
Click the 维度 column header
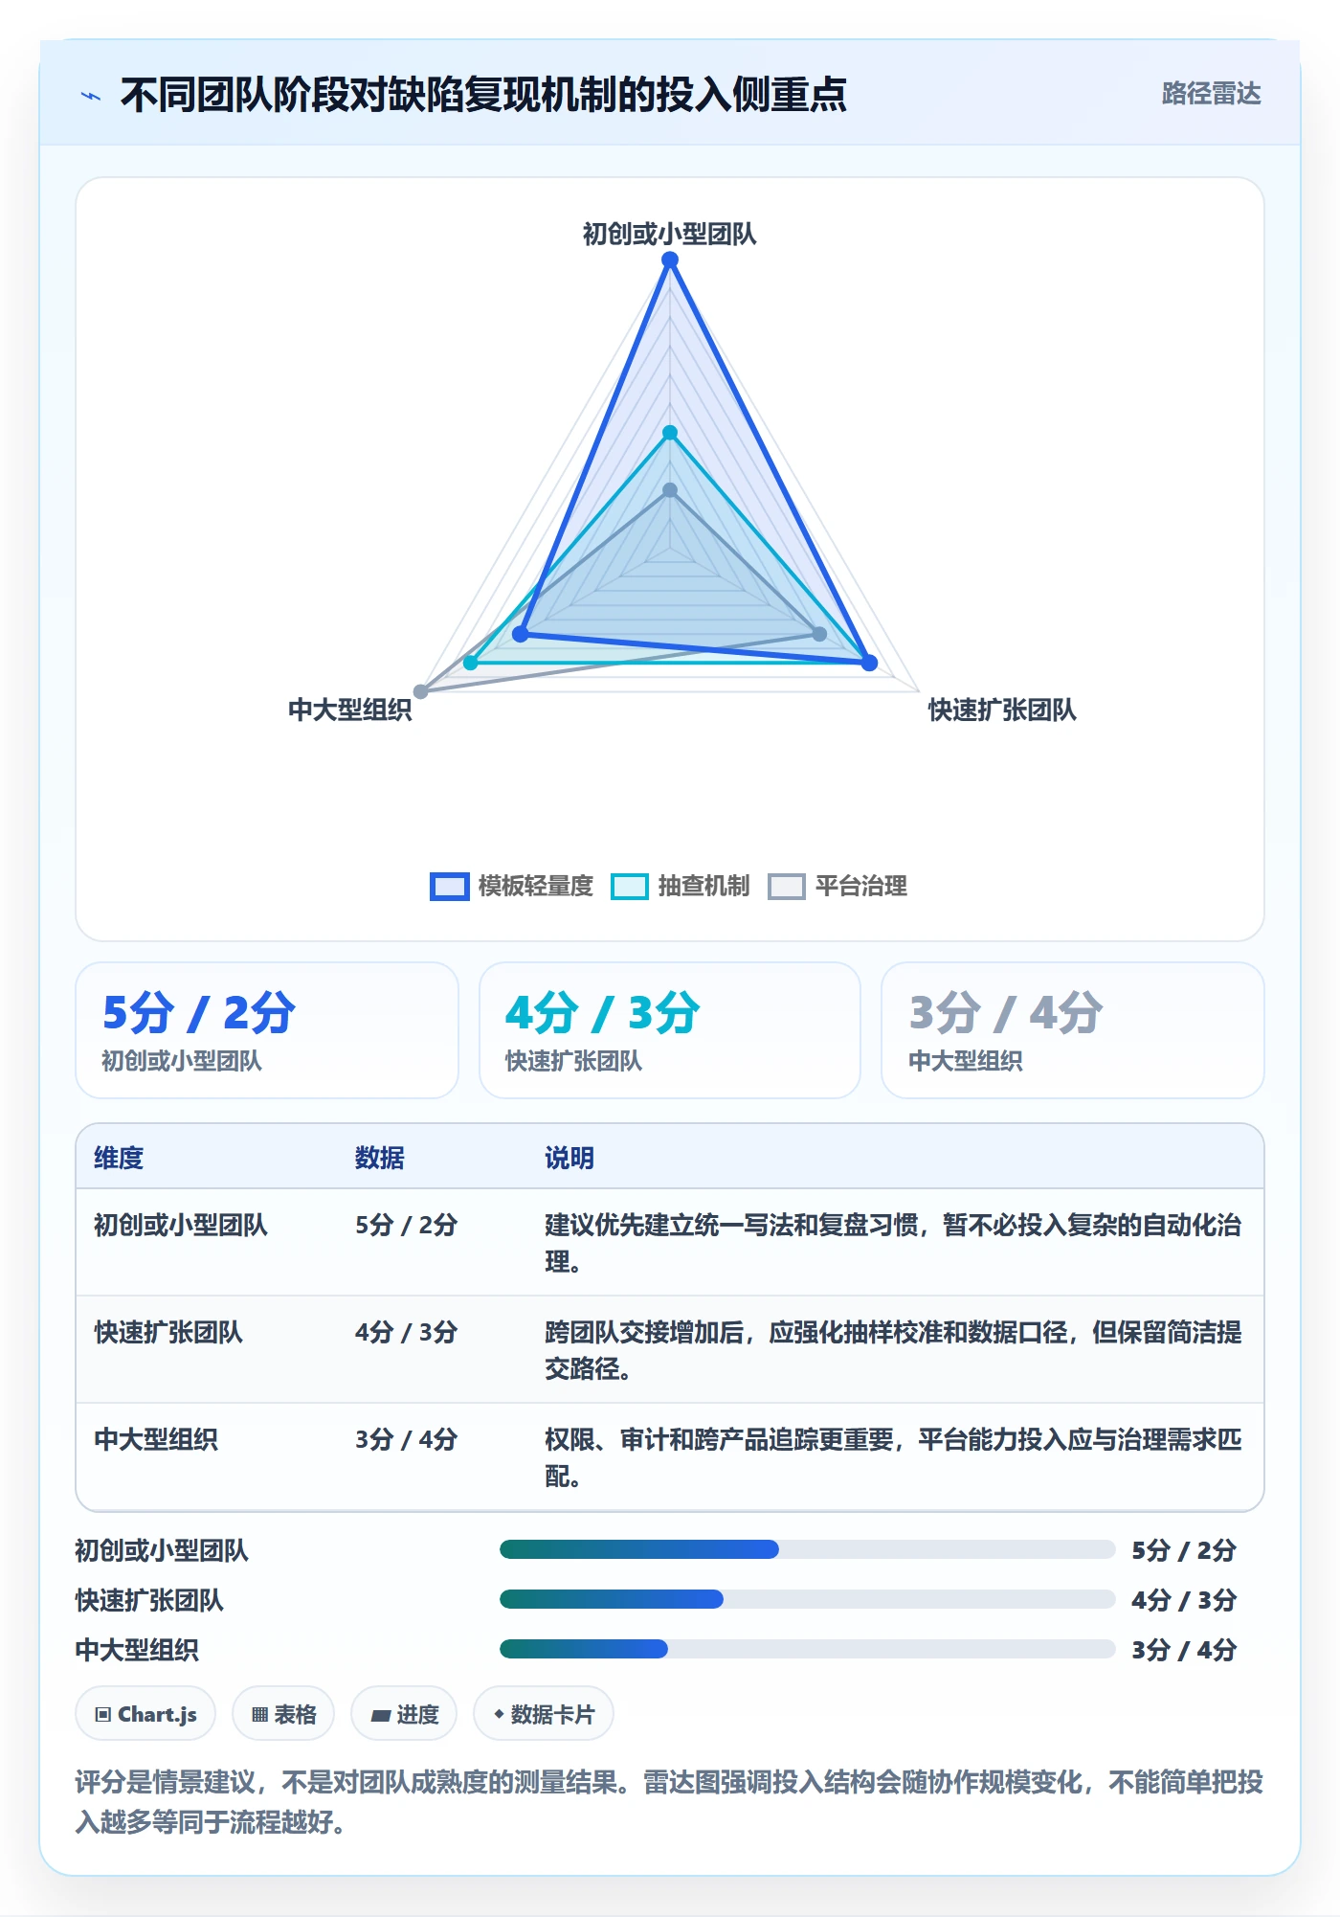(x=119, y=1158)
